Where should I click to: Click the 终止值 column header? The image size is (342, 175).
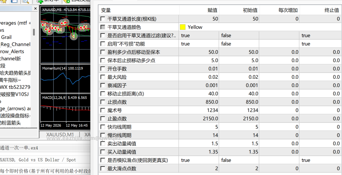click(321, 10)
